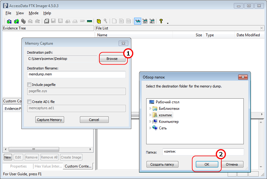This screenshot has width=267, height=179.
Task: Select Рабочий стол in folder tree
Action: (167, 102)
